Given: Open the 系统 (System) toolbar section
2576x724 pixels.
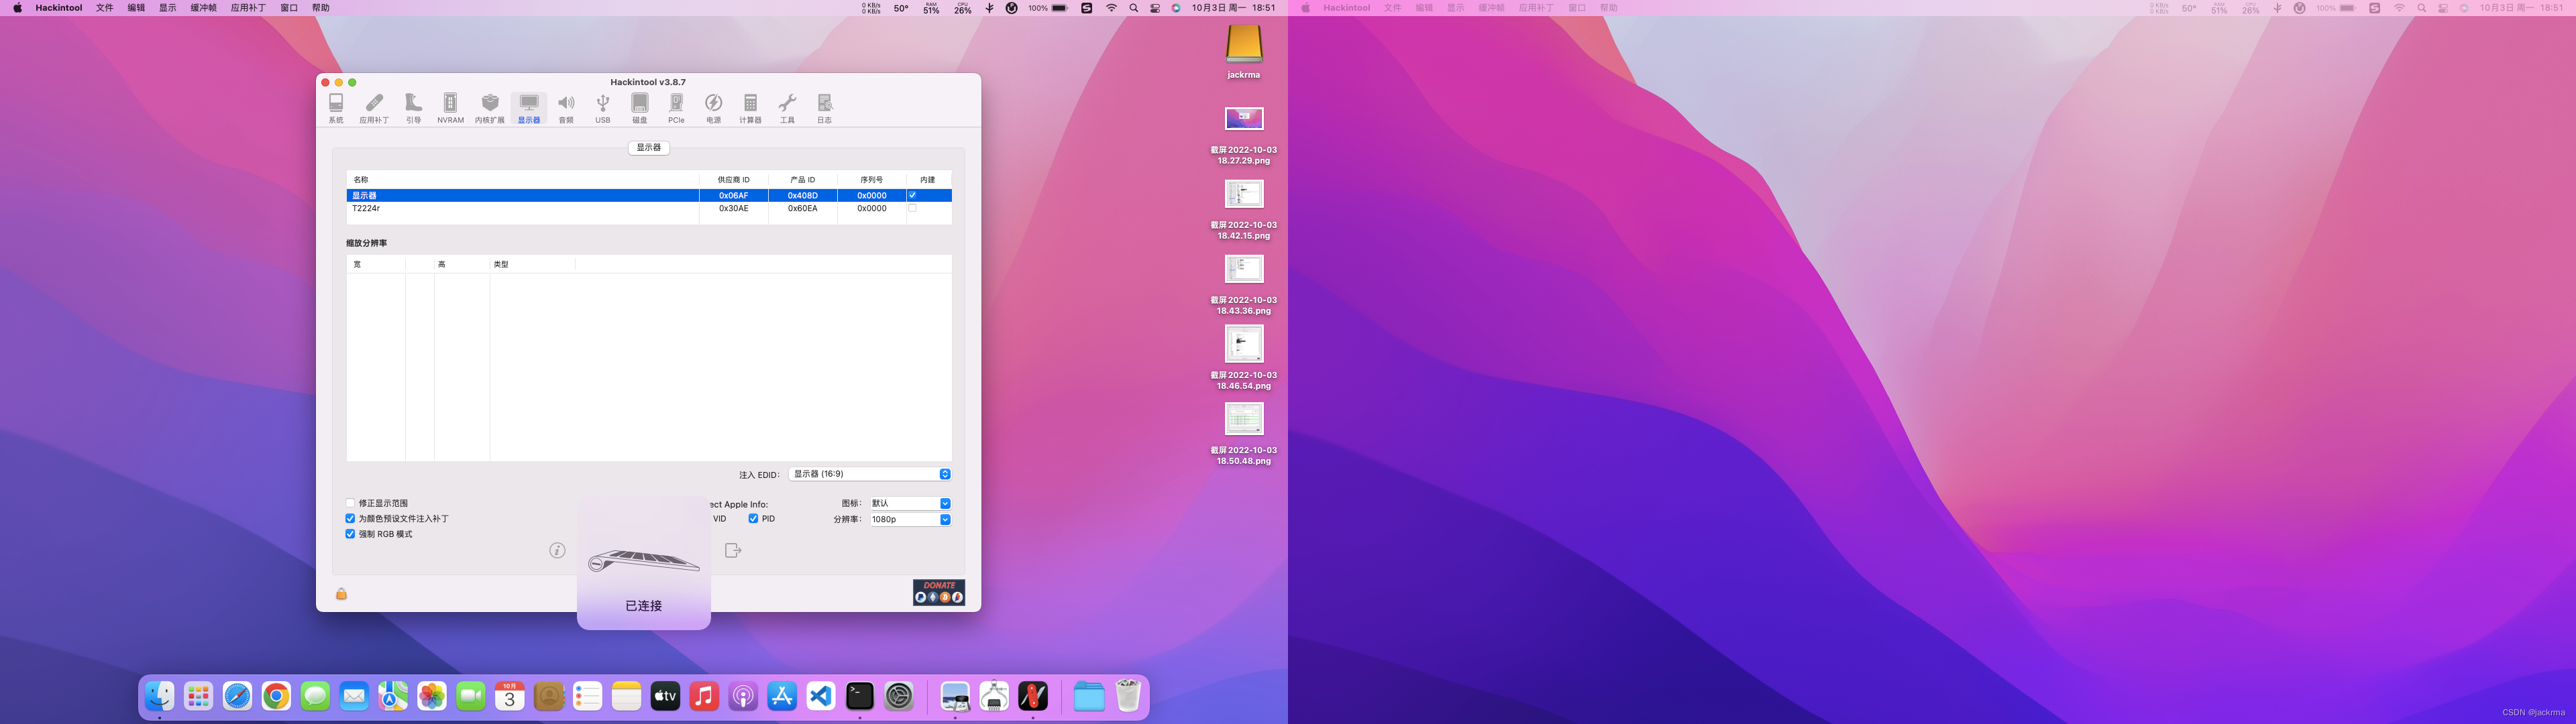Looking at the screenshot, I should click(x=336, y=108).
